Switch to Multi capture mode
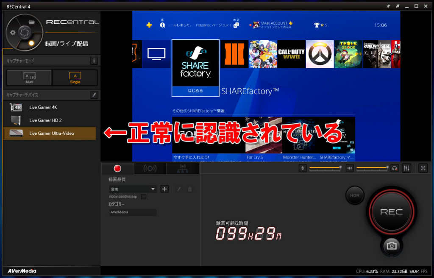The image size is (434, 278). coord(28,77)
